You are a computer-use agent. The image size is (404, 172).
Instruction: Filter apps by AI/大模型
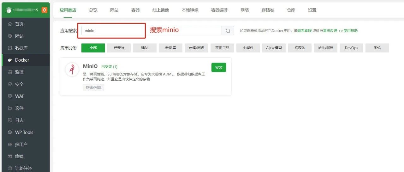pyautogui.click(x=274, y=48)
